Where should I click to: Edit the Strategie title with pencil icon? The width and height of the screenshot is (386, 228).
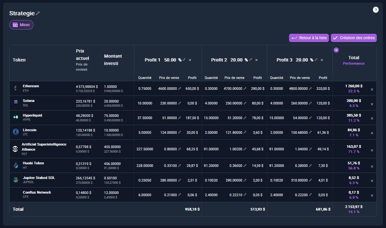pos(38,13)
